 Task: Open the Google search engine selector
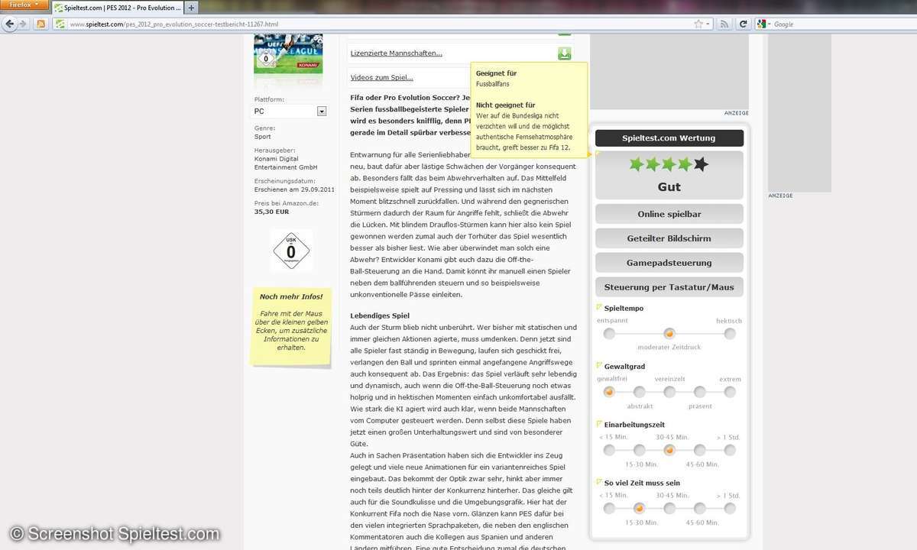763,24
